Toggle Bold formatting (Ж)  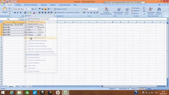(15, 13)
